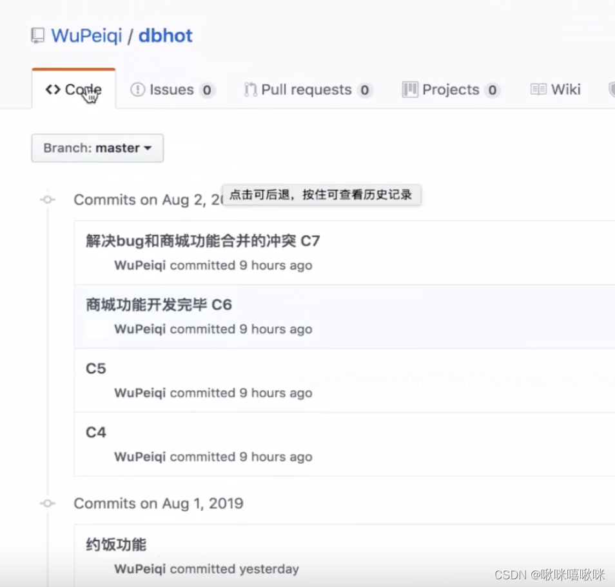Click the Projects board icon

tap(410, 90)
